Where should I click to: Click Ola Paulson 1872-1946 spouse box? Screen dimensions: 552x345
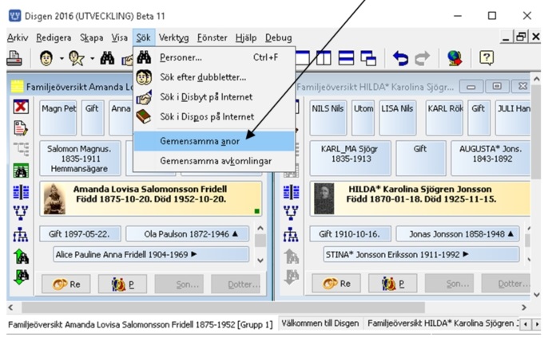tap(187, 233)
